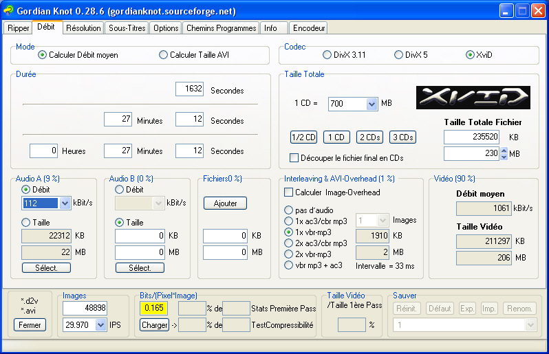
Task: Click the yellow Bits/(Pixel*Image) value field
Action: [154, 307]
